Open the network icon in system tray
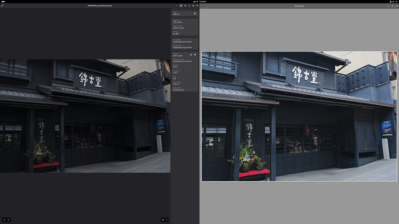Image resolution: width=399 pixels, height=224 pixels. 390,2
